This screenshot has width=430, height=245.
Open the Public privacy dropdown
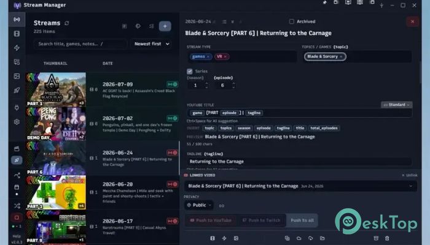click(199, 205)
